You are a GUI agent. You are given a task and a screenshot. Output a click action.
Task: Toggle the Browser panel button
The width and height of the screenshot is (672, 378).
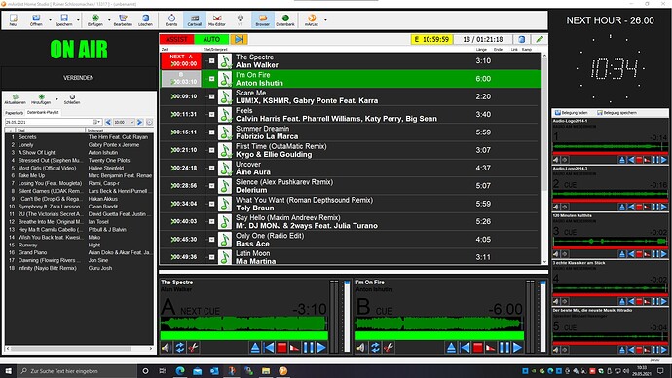click(x=263, y=20)
